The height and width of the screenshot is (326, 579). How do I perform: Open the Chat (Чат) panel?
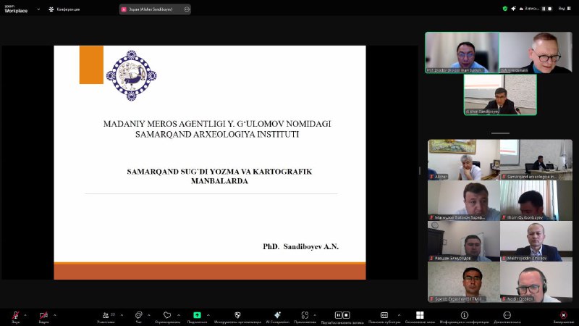138,317
